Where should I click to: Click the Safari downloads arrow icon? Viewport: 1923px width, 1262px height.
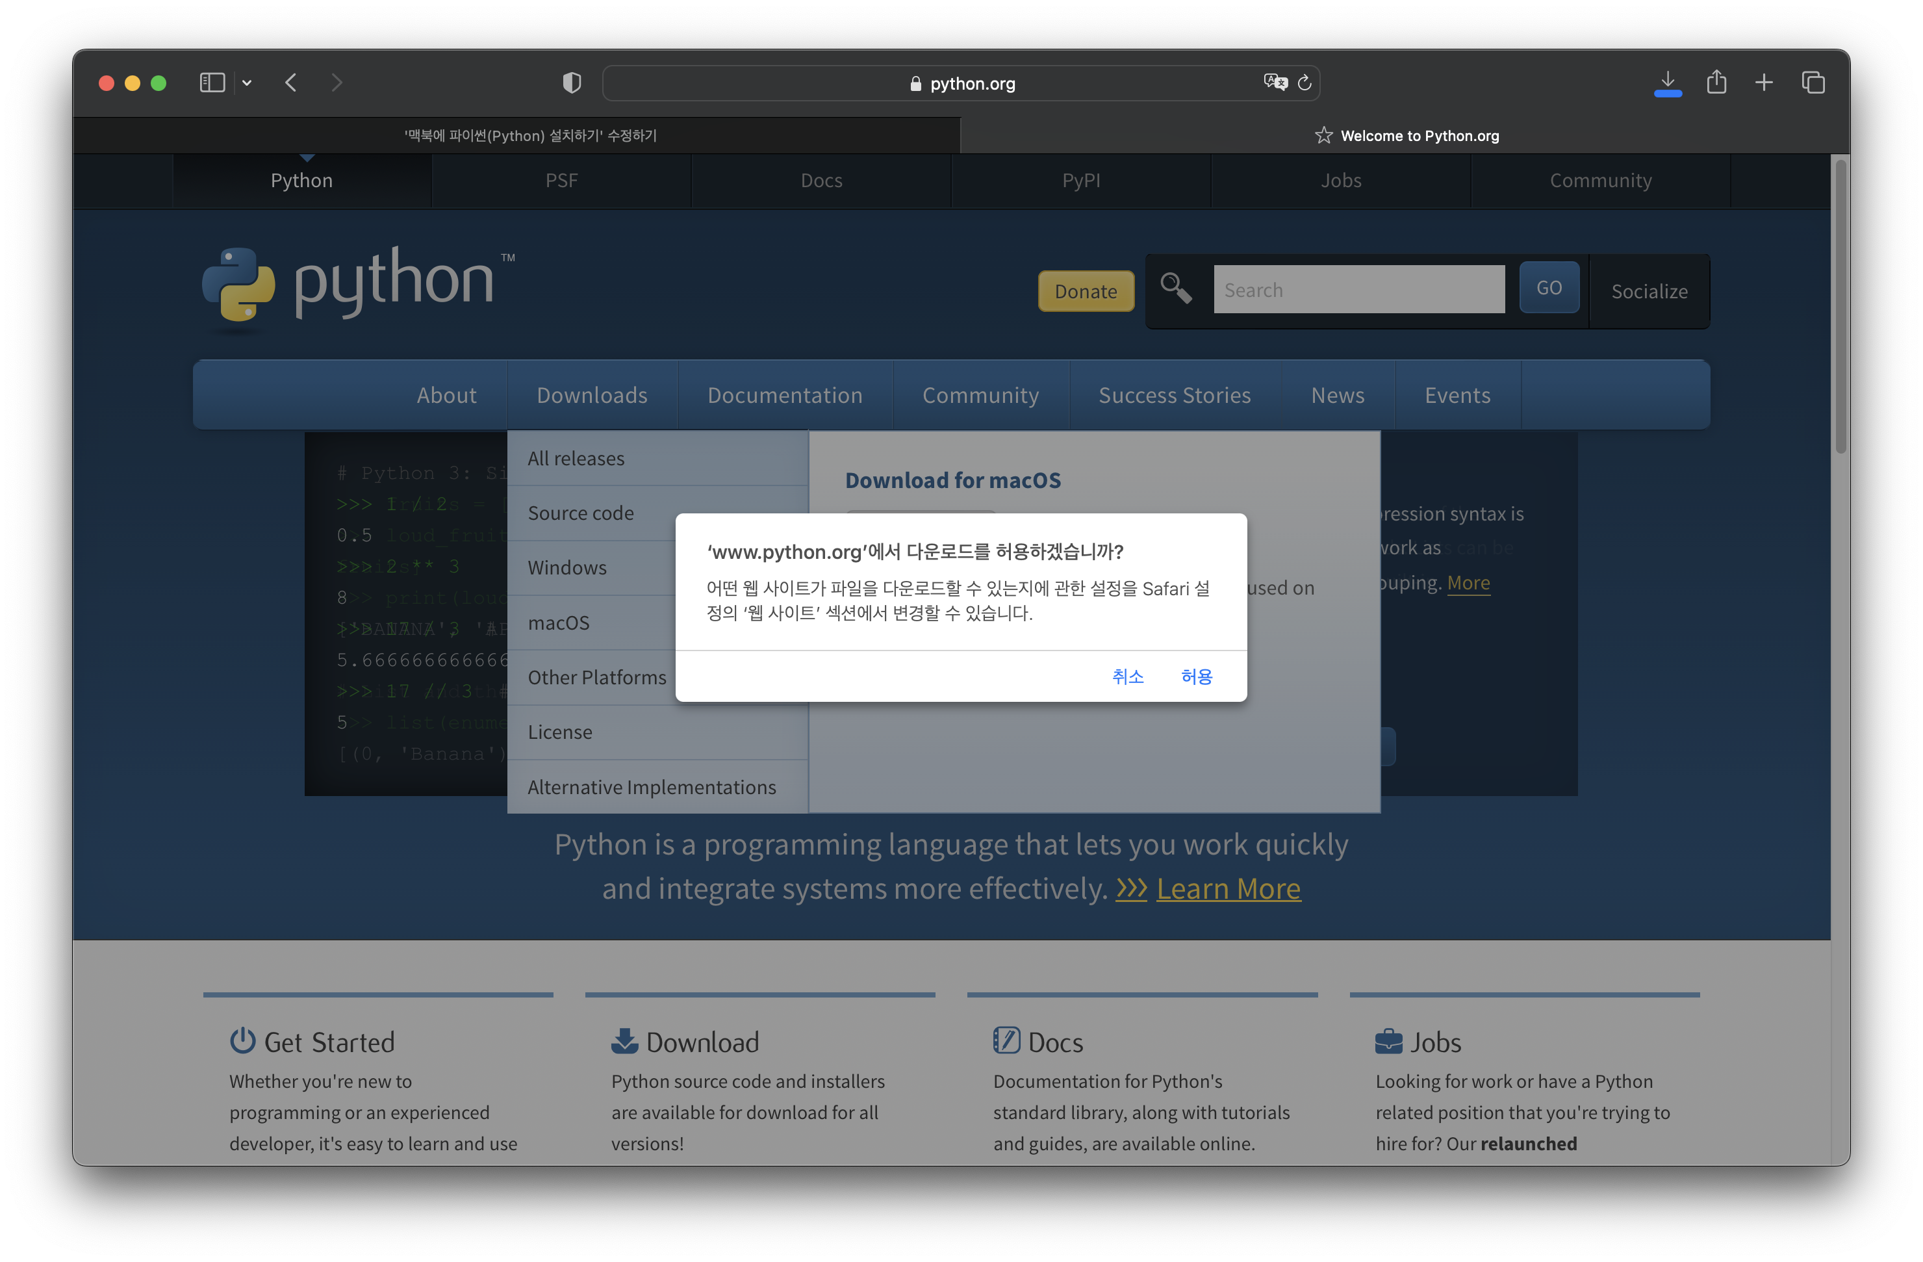(x=1667, y=82)
